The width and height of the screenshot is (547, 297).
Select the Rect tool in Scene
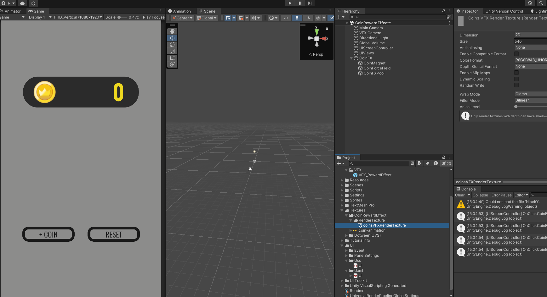click(x=172, y=58)
